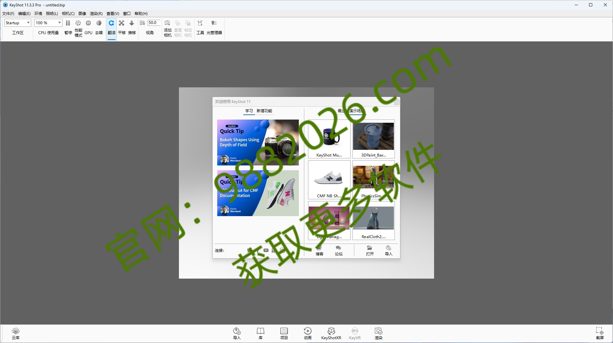Switch to the 新增功能 tab
This screenshot has width=613, height=343.
tap(264, 111)
